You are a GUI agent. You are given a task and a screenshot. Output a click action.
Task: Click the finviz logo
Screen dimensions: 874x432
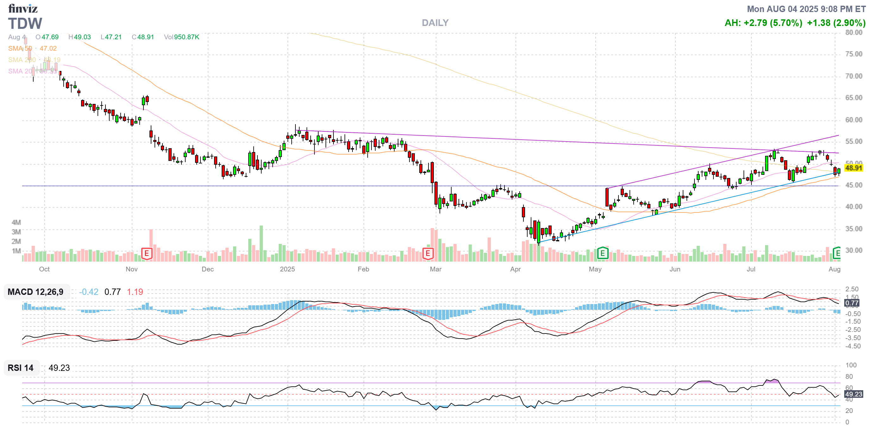tap(23, 8)
